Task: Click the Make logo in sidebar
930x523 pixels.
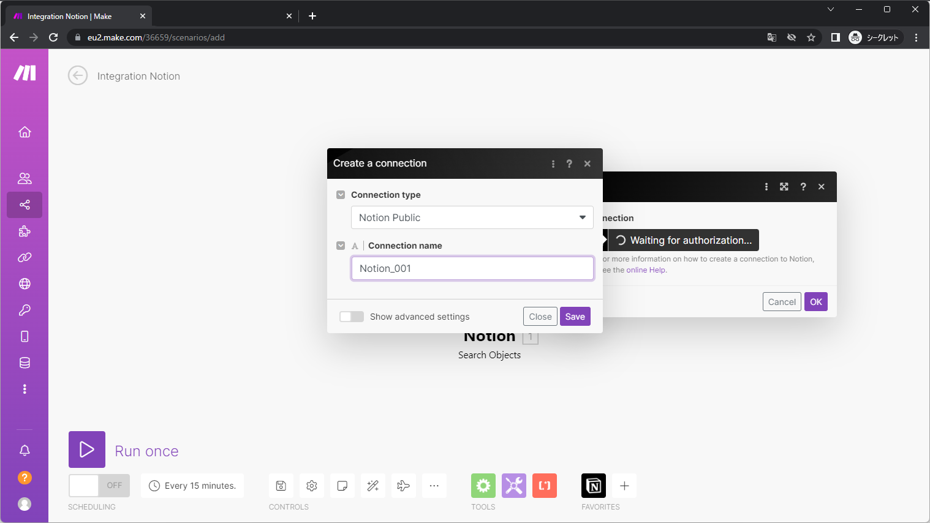Action: click(x=25, y=73)
